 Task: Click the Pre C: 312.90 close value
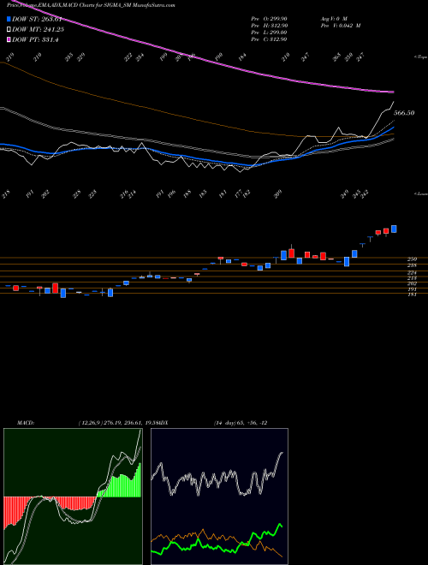(x=269, y=39)
